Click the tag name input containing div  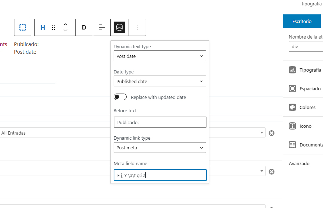tap(306, 46)
